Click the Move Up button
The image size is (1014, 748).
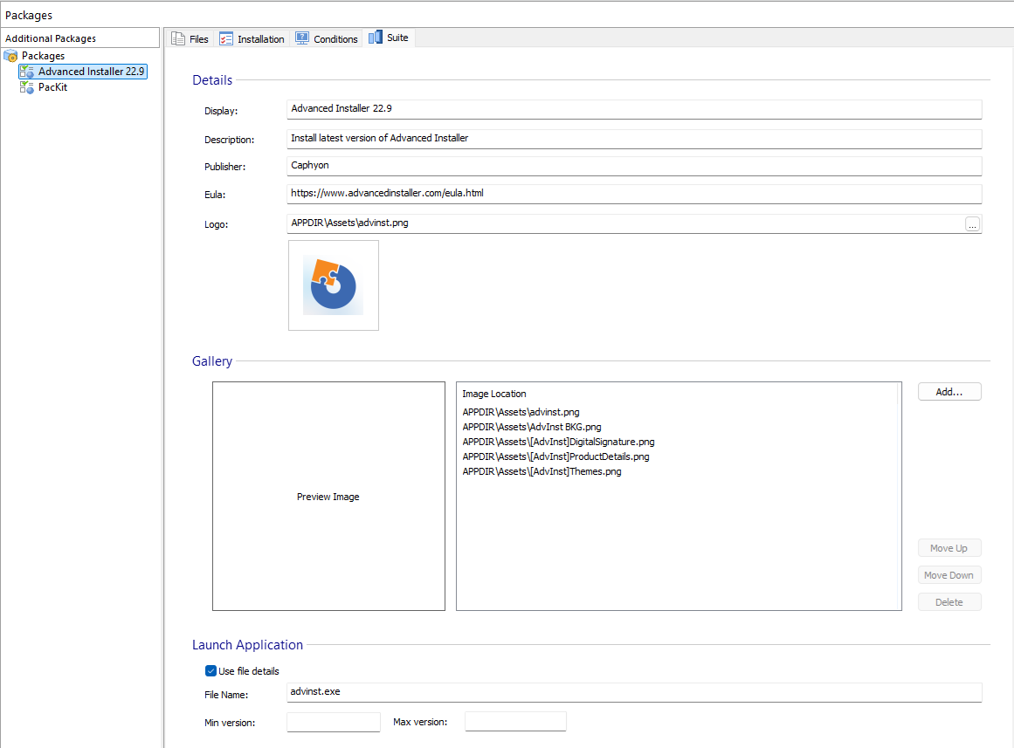coord(949,548)
